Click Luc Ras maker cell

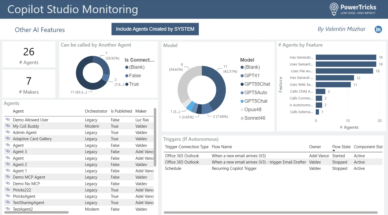pos(142,120)
